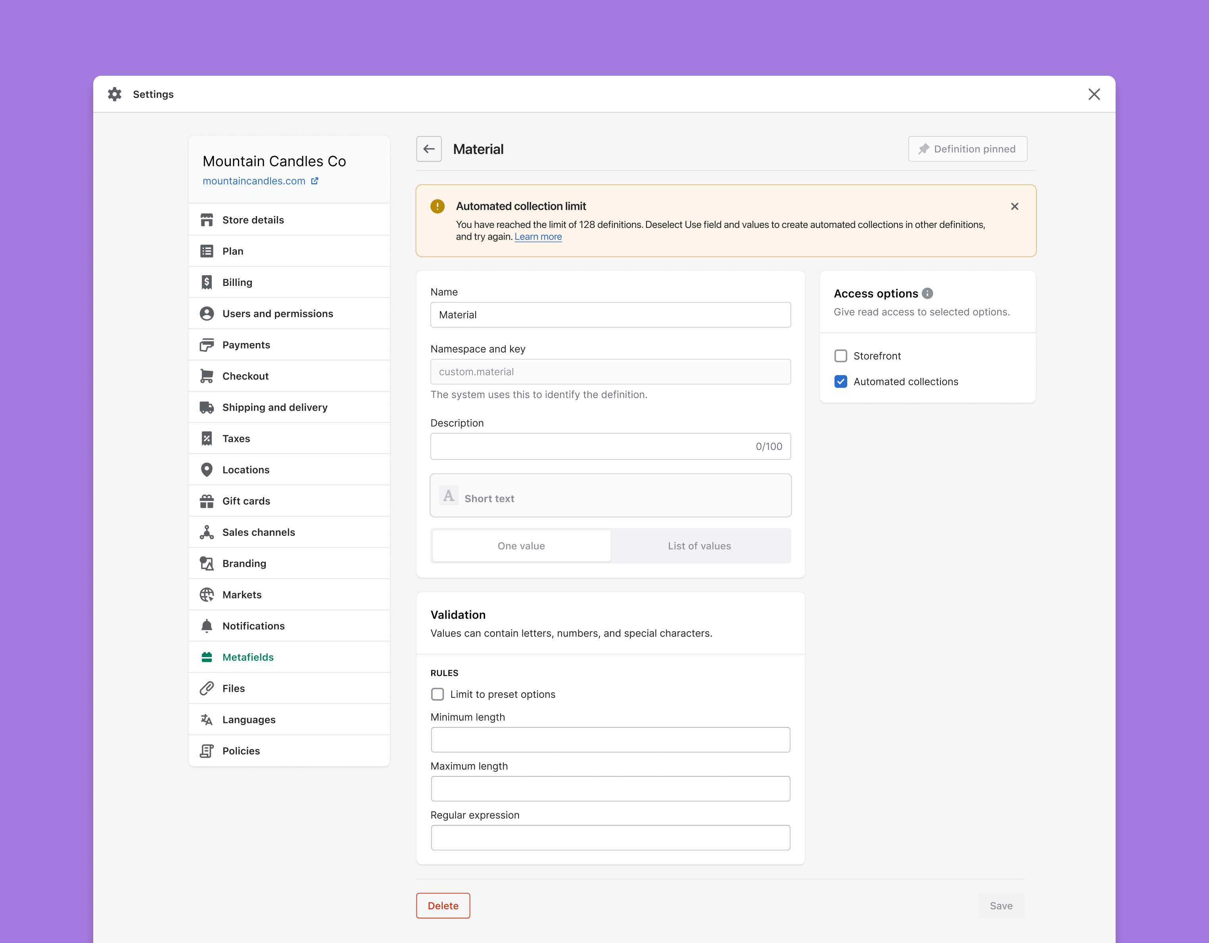Click the Languages translate icon
Image resolution: width=1209 pixels, height=943 pixels.
click(x=207, y=719)
